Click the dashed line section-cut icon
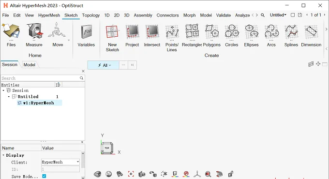 [164, 174]
